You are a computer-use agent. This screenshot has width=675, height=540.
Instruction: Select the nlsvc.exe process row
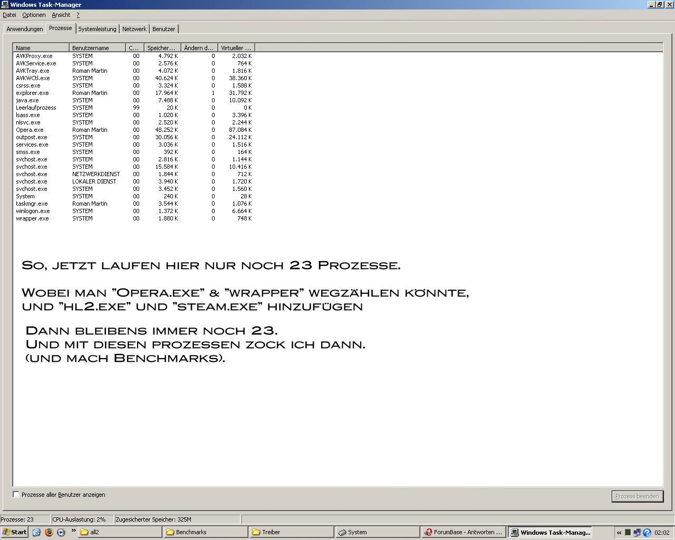point(134,122)
